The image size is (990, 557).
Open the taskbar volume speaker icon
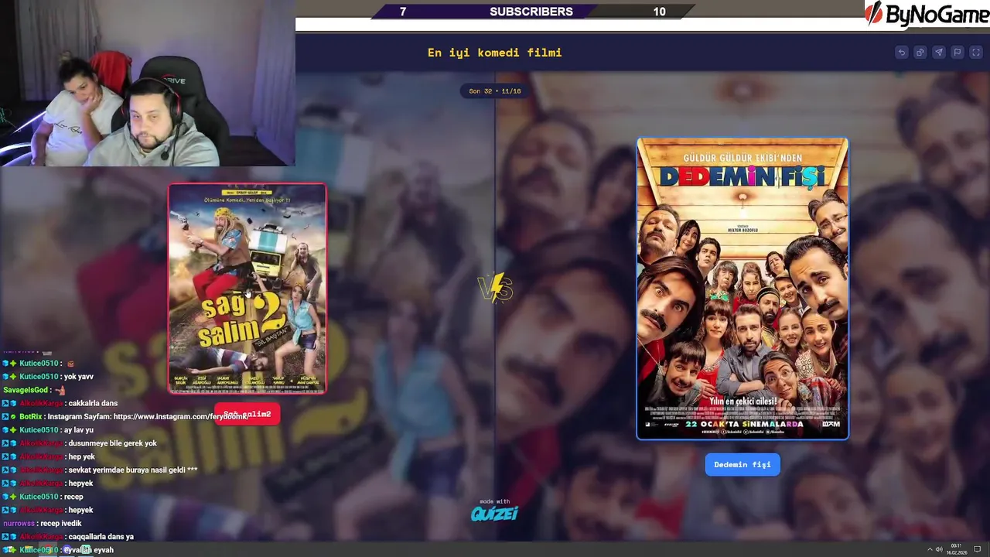940,549
